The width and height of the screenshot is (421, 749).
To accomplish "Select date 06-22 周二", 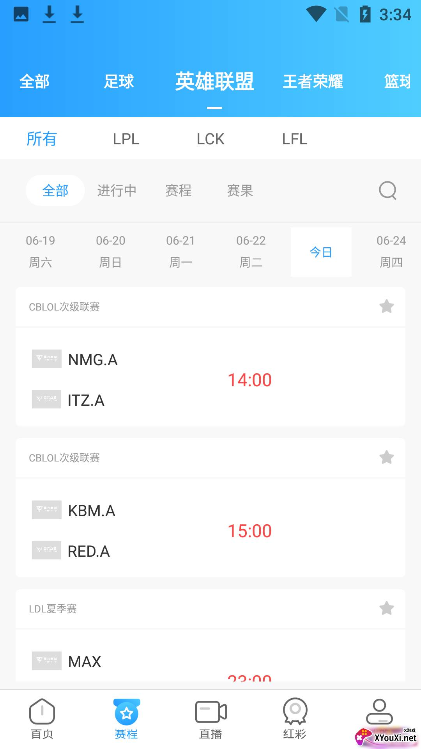I will point(251,252).
